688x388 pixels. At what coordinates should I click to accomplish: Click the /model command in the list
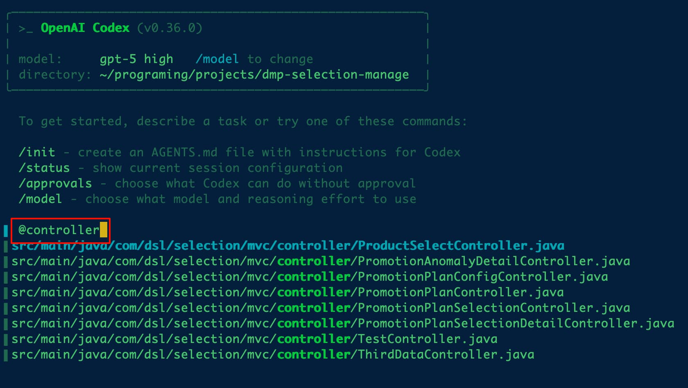pyautogui.click(x=41, y=199)
